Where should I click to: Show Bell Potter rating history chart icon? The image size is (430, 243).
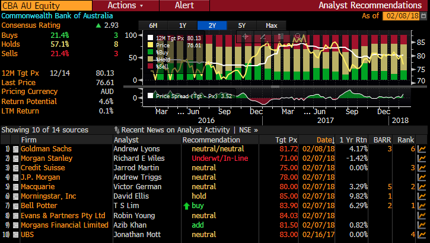(x=422, y=206)
